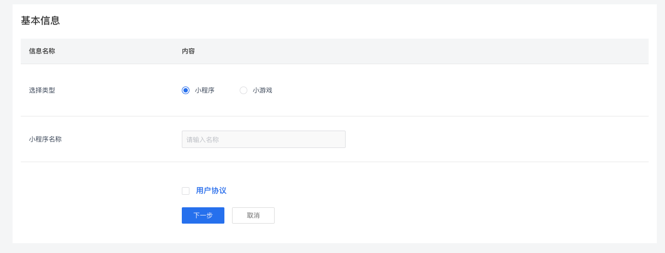665x253 pixels.
Task: Click the 取消 button
Action: pyautogui.click(x=253, y=215)
